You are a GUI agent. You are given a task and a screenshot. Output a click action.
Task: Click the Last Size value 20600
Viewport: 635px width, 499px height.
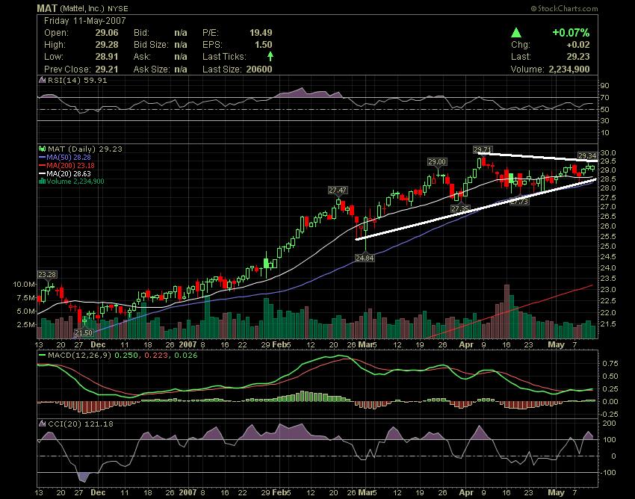pos(259,69)
